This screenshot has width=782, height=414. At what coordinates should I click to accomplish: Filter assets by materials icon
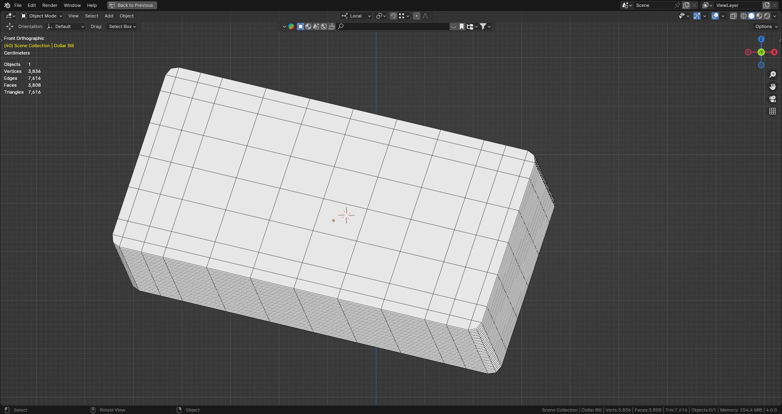(x=308, y=26)
